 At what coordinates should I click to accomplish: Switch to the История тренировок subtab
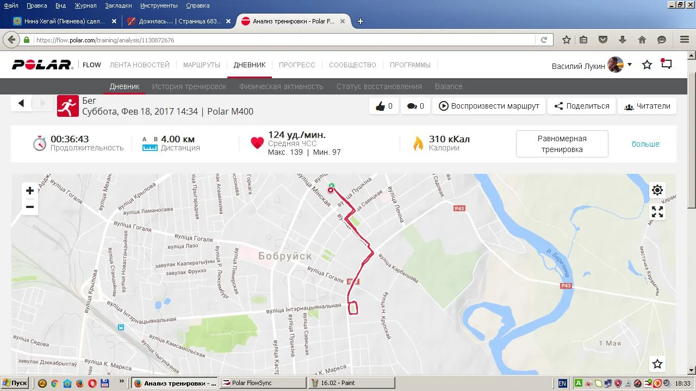point(189,86)
